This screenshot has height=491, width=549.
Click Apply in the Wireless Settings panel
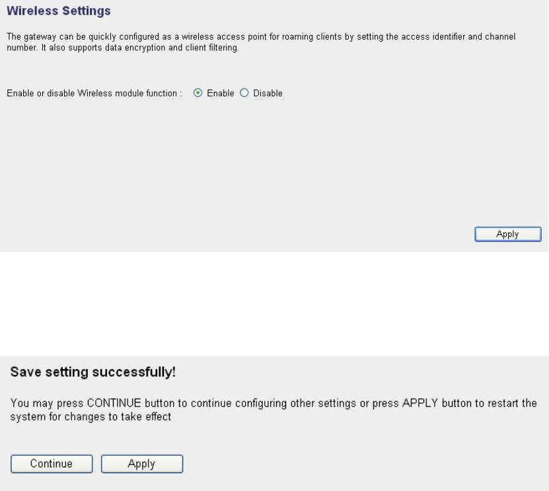click(x=507, y=234)
